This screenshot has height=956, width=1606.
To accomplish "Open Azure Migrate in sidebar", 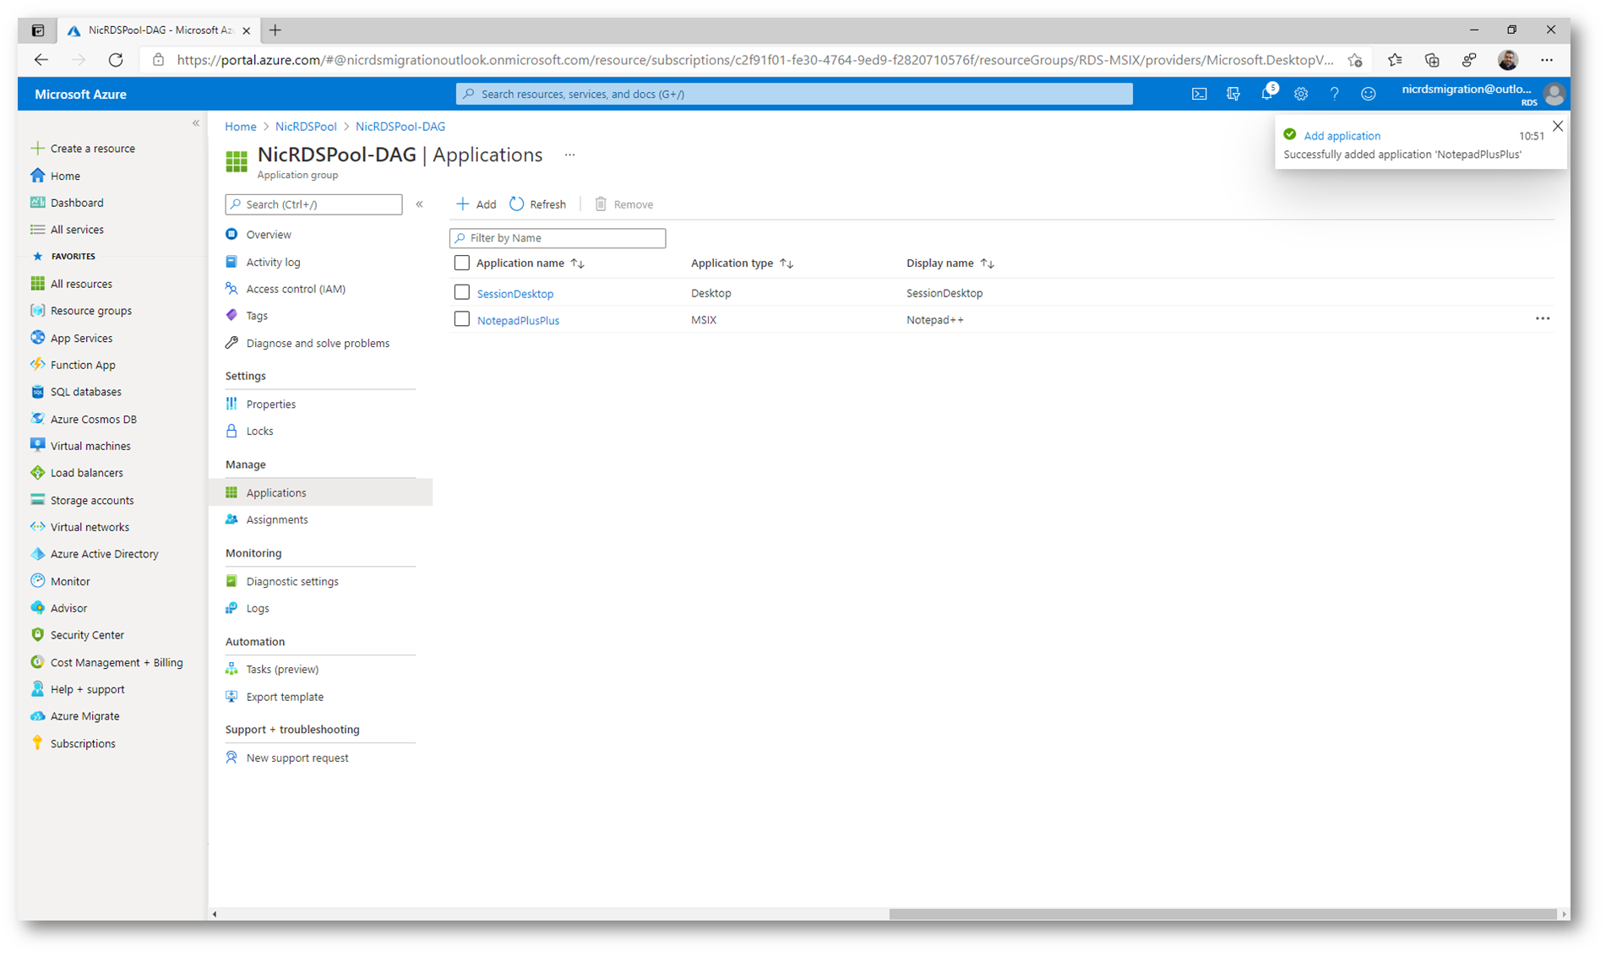I will pyautogui.click(x=84, y=716).
